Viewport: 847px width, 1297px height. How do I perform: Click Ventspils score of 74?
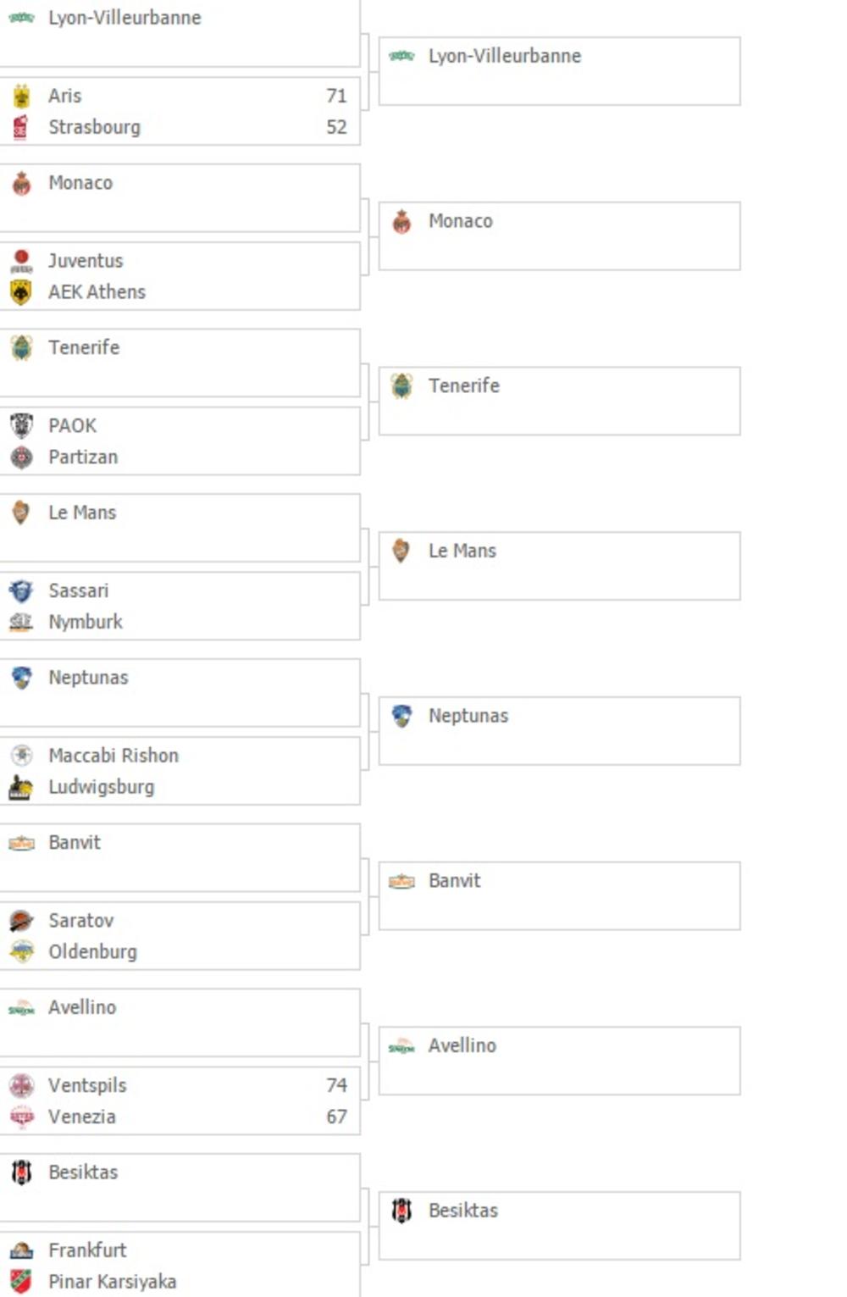[x=336, y=1085]
